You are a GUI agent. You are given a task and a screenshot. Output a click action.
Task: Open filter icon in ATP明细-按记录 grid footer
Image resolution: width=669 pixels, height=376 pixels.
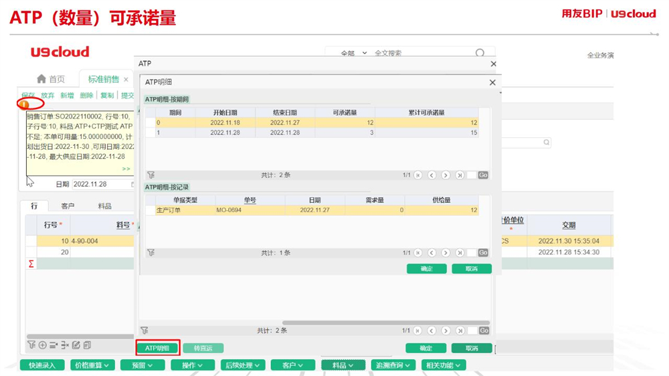point(151,253)
